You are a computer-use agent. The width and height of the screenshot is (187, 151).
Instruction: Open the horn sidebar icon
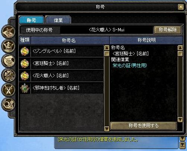tap(9, 104)
